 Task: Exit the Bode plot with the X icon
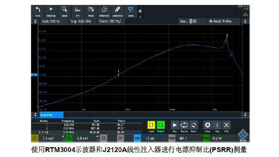point(226,125)
